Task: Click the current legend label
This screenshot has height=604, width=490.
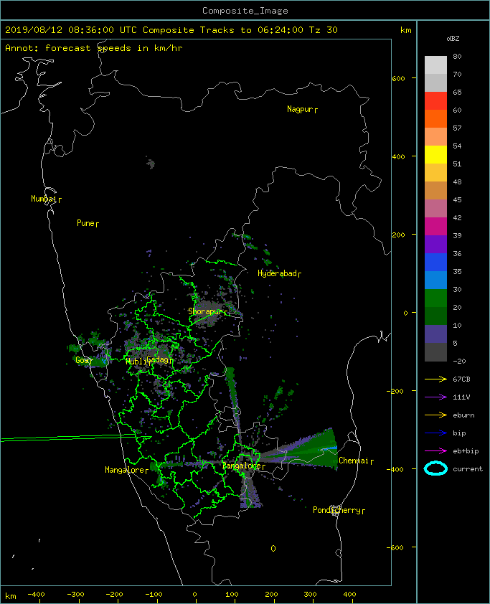Action: 468,469
